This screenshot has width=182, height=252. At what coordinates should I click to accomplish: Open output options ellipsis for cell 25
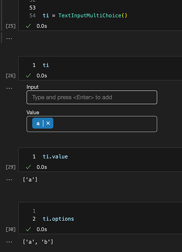[x=9, y=39]
